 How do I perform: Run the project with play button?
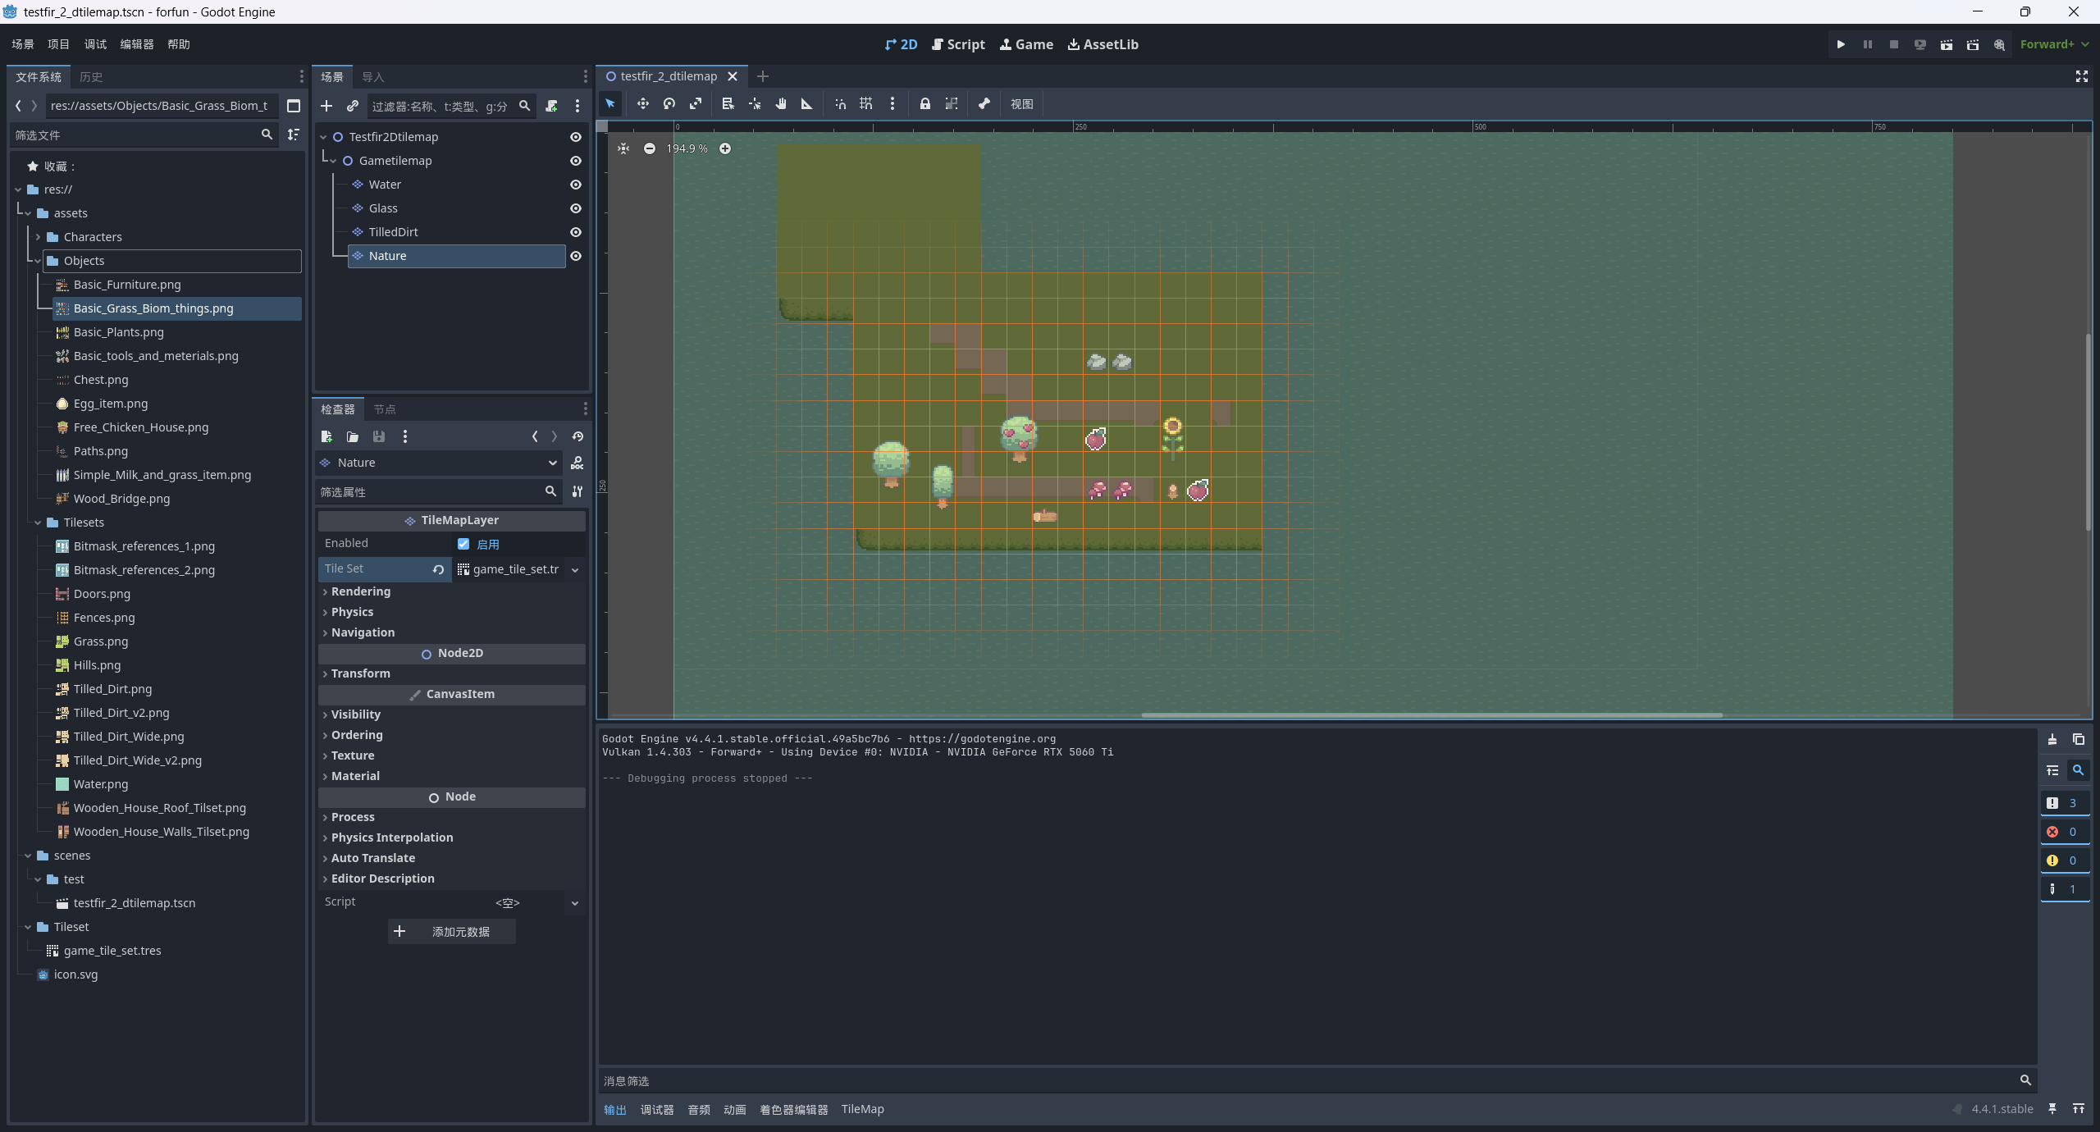click(x=1841, y=44)
